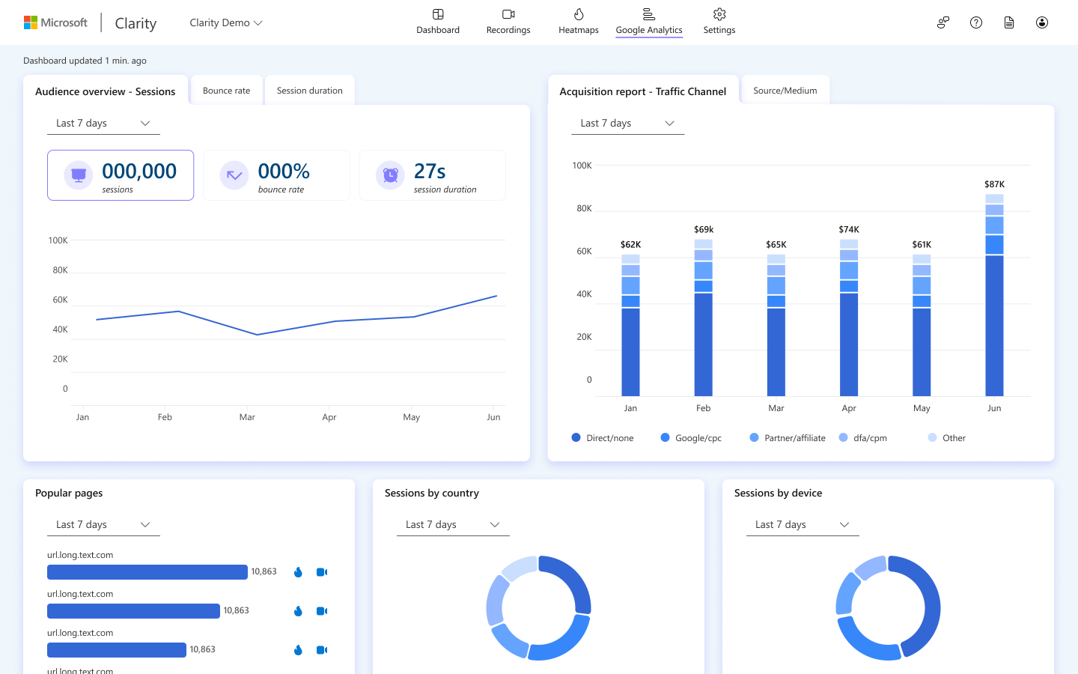The width and height of the screenshot is (1078, 674).
Task: Open the account profile icon
Action: 1041,22
